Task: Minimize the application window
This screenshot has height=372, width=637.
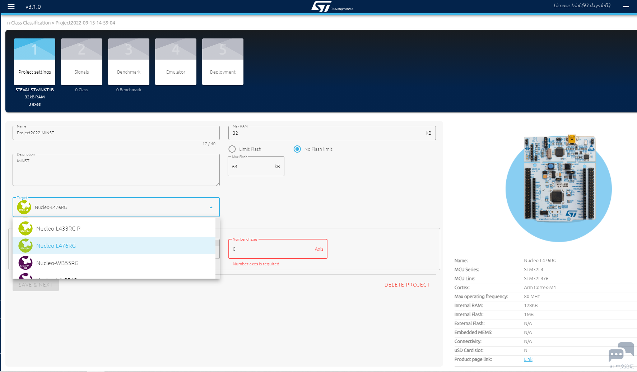Action: tap(626, 6)
